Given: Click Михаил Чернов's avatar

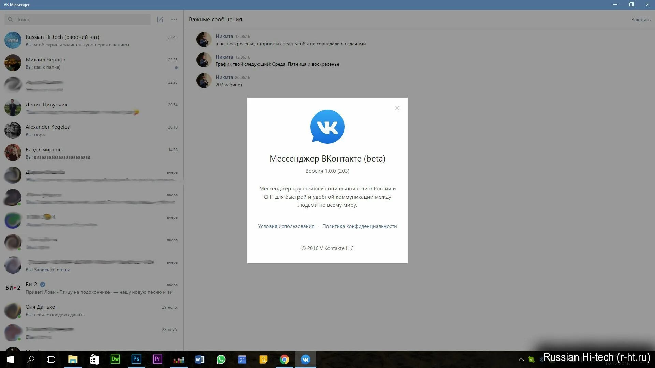Looking at the screenshot, I should [13, 63].
